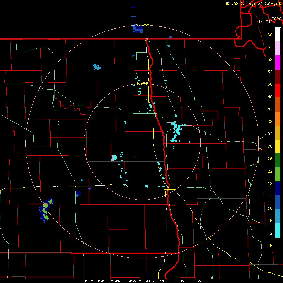Click the 46 value on the legend
Image resolution: width=283 pixels, height=283 pixels.
click(x=270, y=97)
